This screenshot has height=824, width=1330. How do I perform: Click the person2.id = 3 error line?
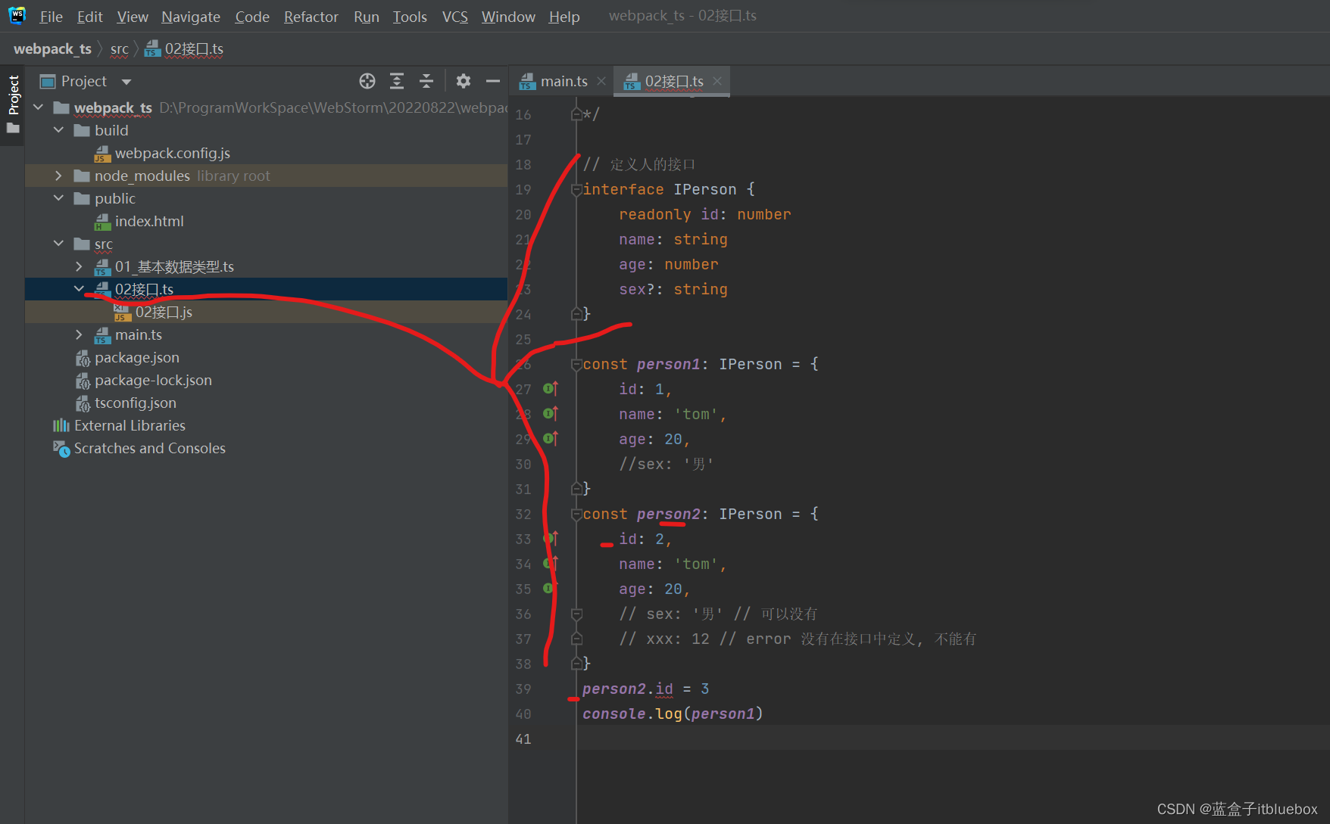click(646, 689)
